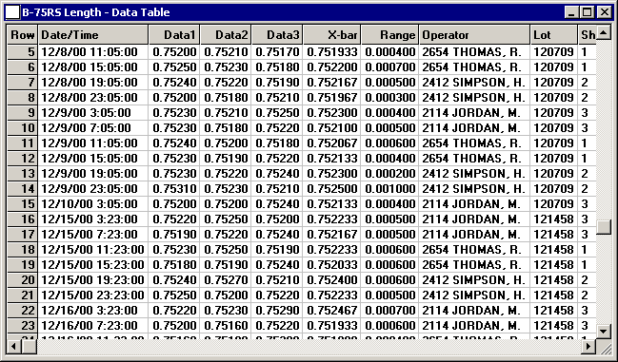The height and width of the screenshot is (362, 618).
Task: Select the Data1 column header
Action: click(174, 35)
